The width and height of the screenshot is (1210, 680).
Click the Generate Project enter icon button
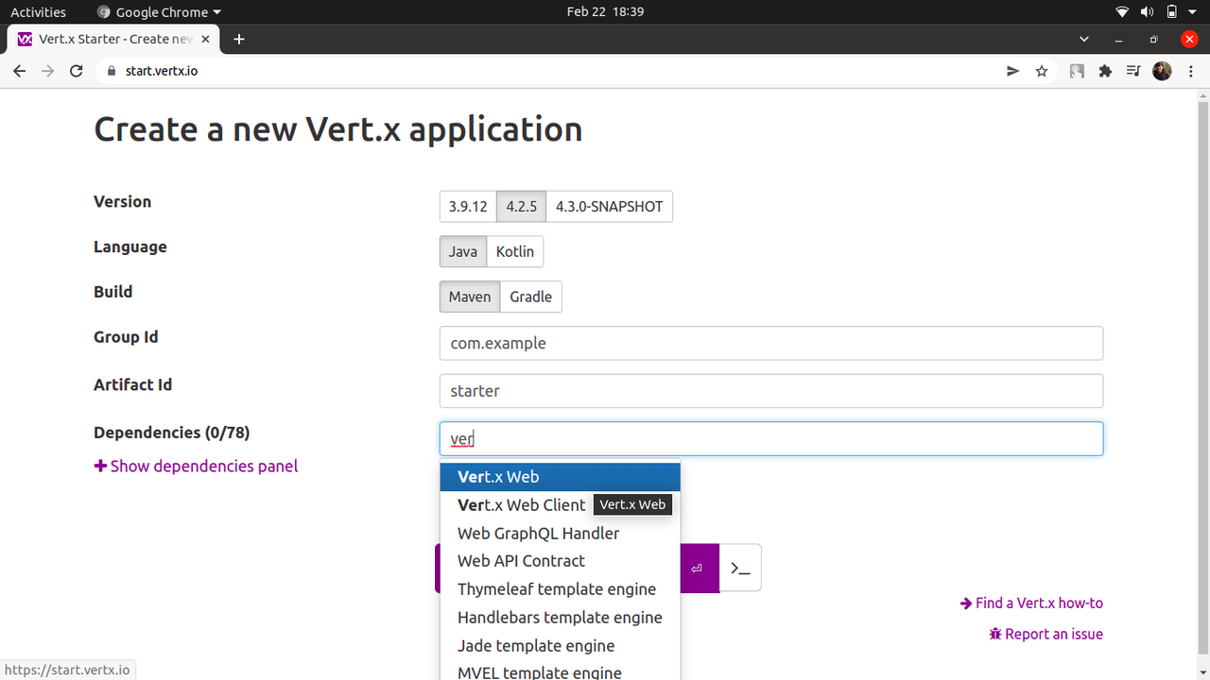tap(698, 567)
